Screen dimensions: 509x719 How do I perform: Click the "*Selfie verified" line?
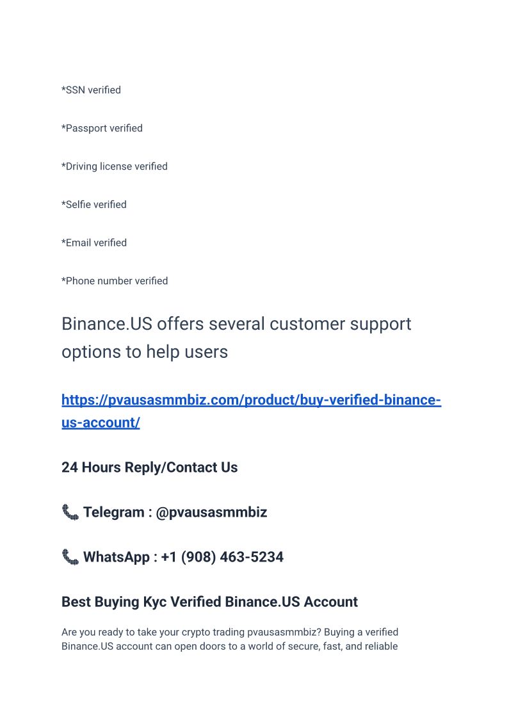[x=94, y=204]
